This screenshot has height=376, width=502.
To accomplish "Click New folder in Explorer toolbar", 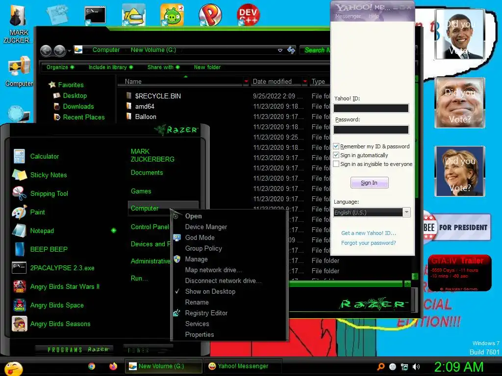I will pyautogui.click(x=207, y=67).
